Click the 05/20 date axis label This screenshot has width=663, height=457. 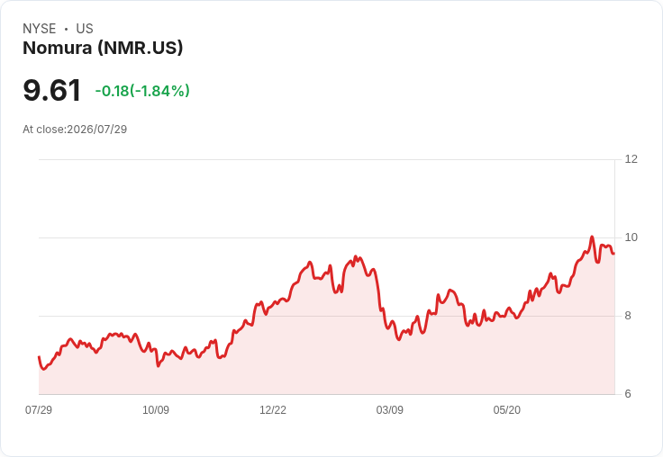pos(506,409)
